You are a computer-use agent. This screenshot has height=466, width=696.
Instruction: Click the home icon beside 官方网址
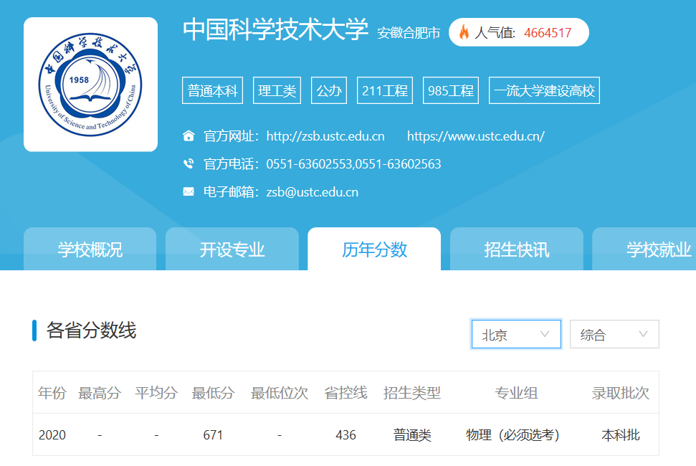tap(188, 135)
